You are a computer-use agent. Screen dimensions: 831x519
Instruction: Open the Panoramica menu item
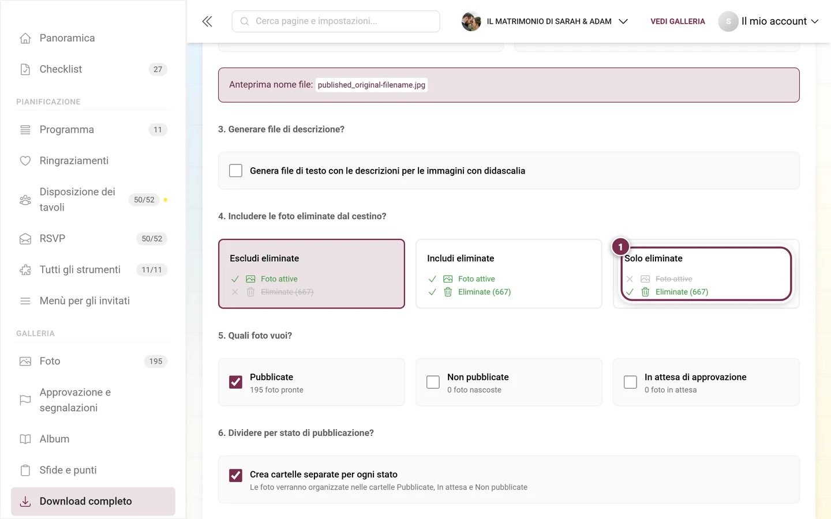point(93,38)
